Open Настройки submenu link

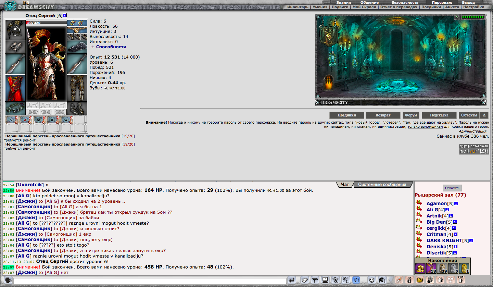point(473,7)
